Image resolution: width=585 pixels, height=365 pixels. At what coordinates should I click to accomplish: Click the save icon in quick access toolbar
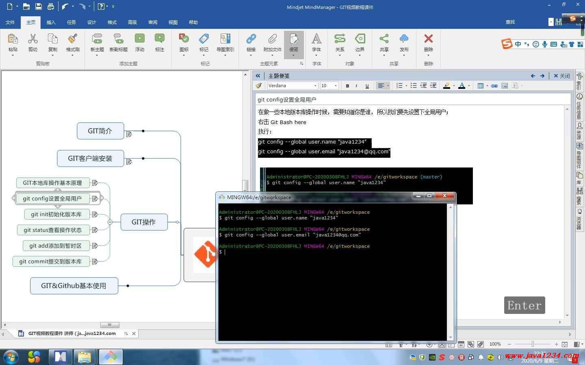[38, 6]
